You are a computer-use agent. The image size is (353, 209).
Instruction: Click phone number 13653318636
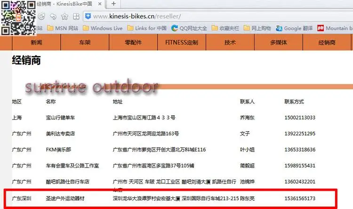click(300, 150)
